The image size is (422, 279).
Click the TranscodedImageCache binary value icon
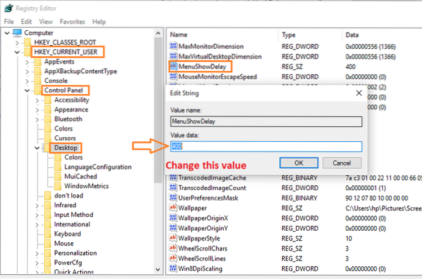click(175, 178)
